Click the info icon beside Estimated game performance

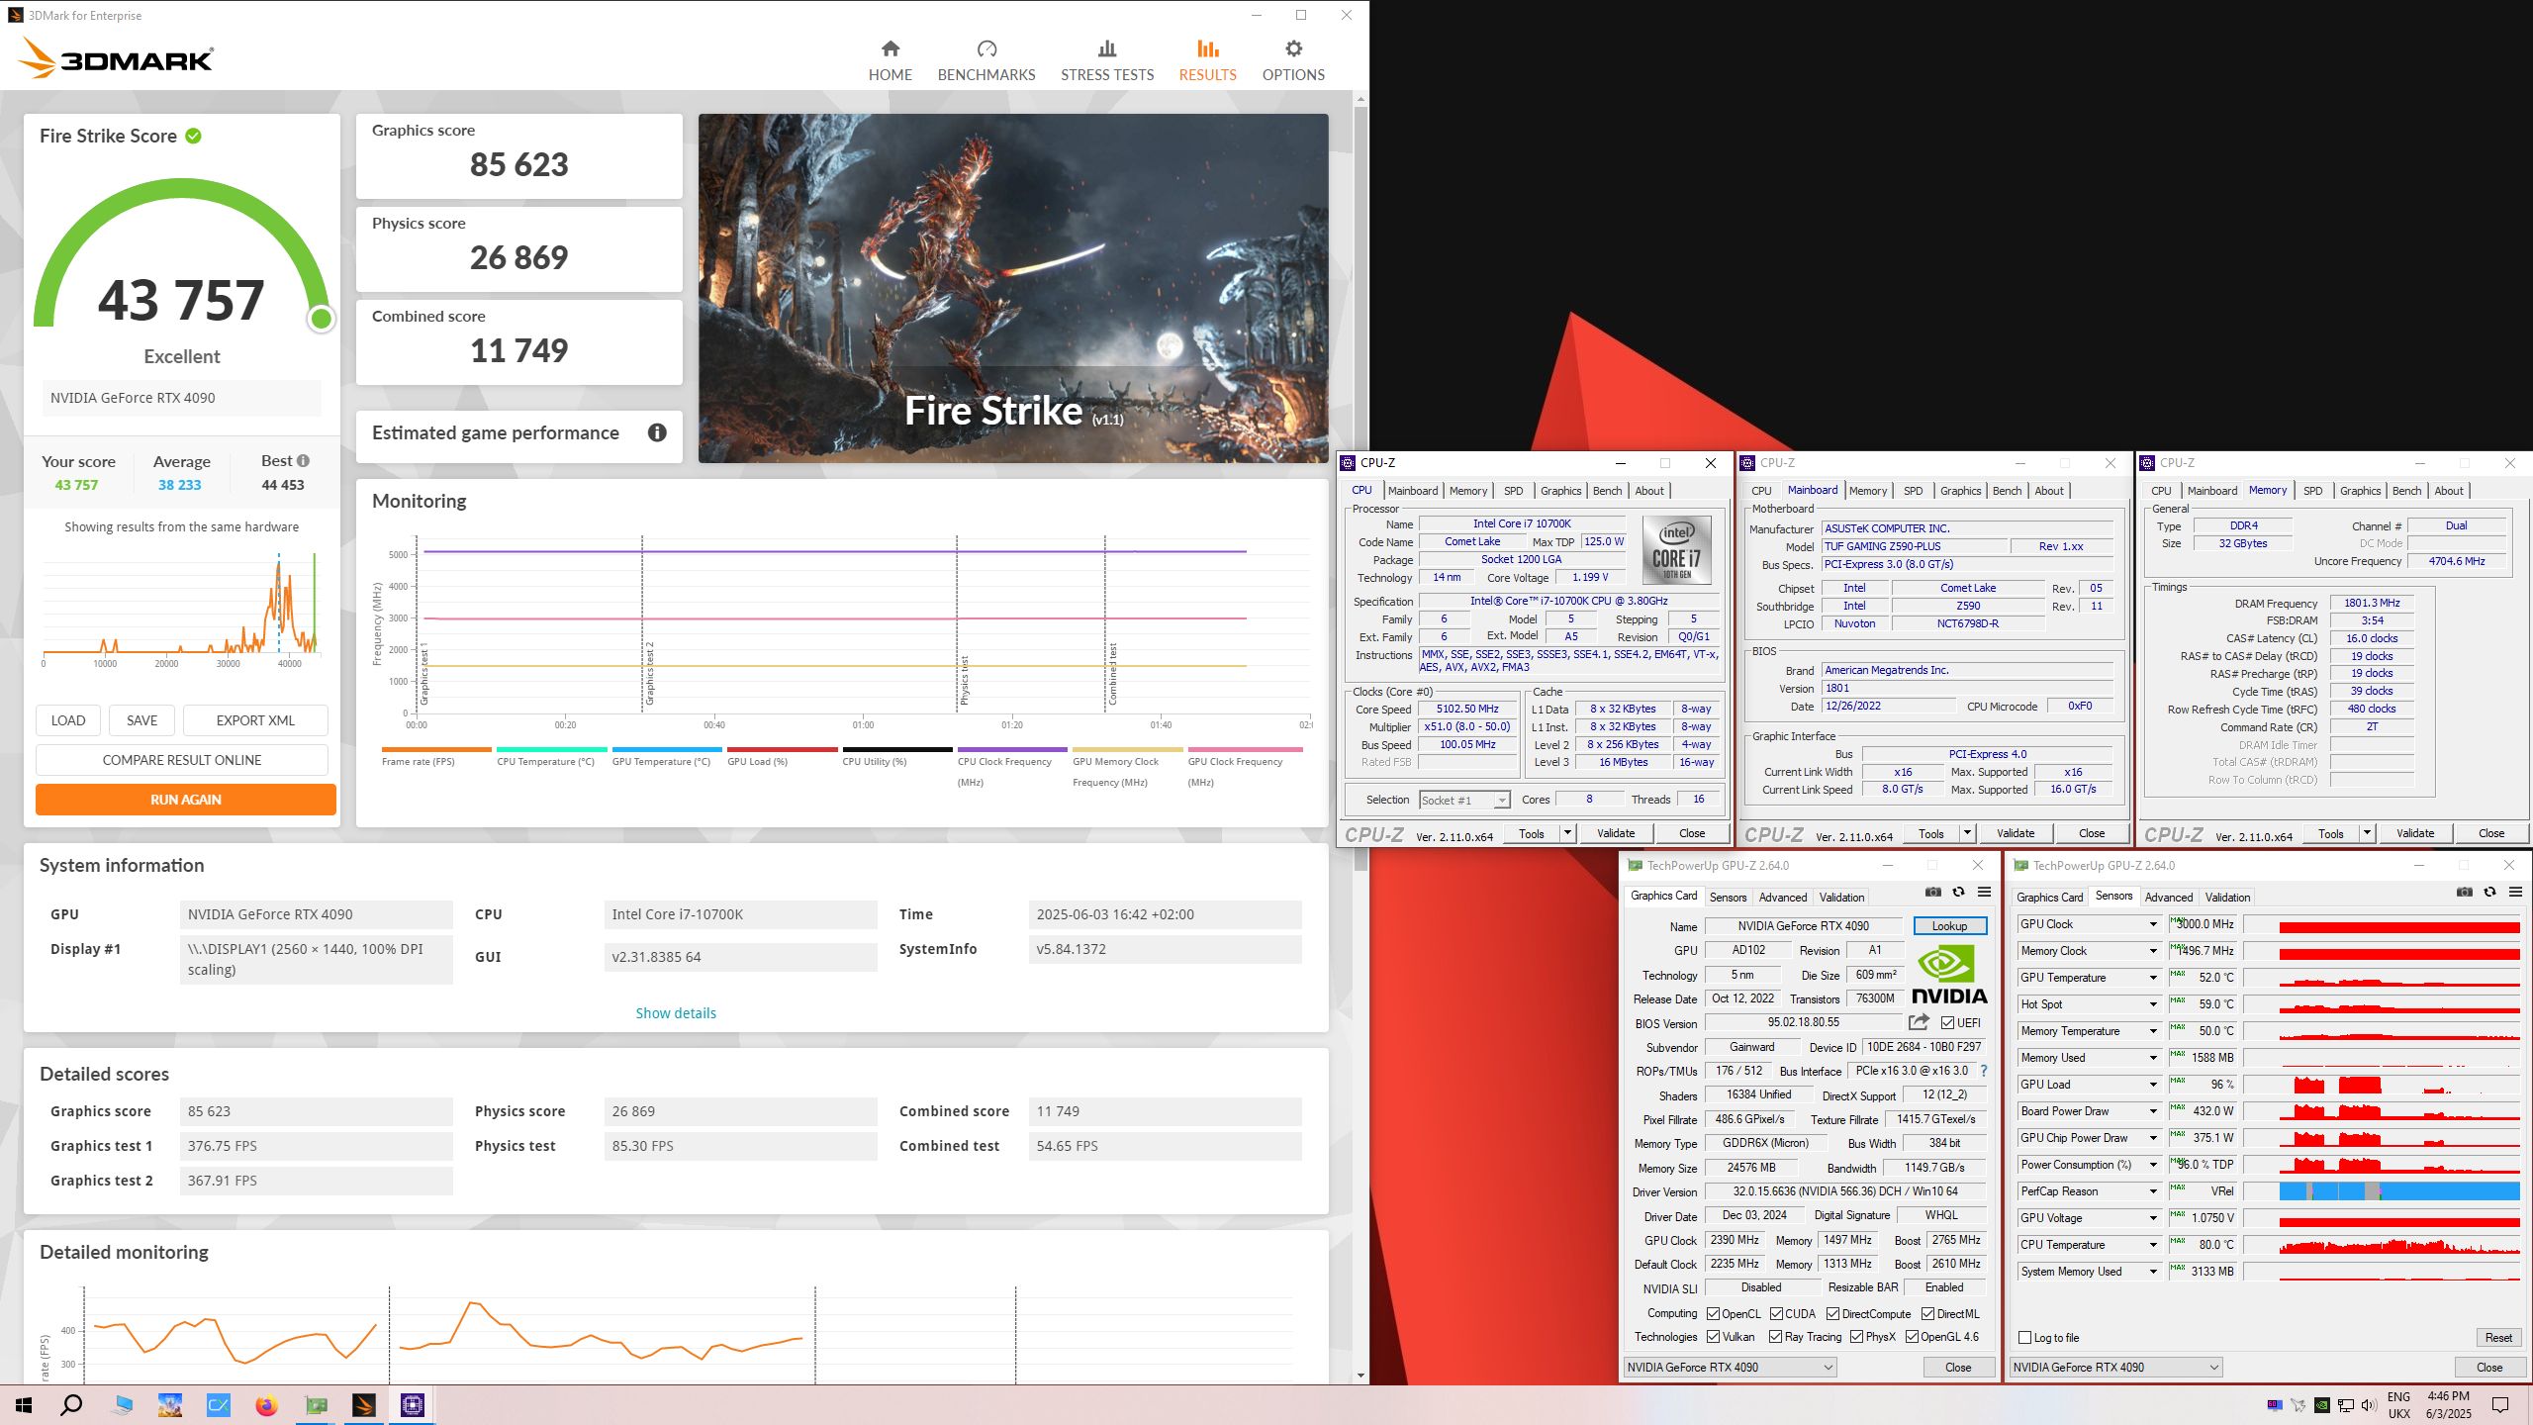(657, 432)
